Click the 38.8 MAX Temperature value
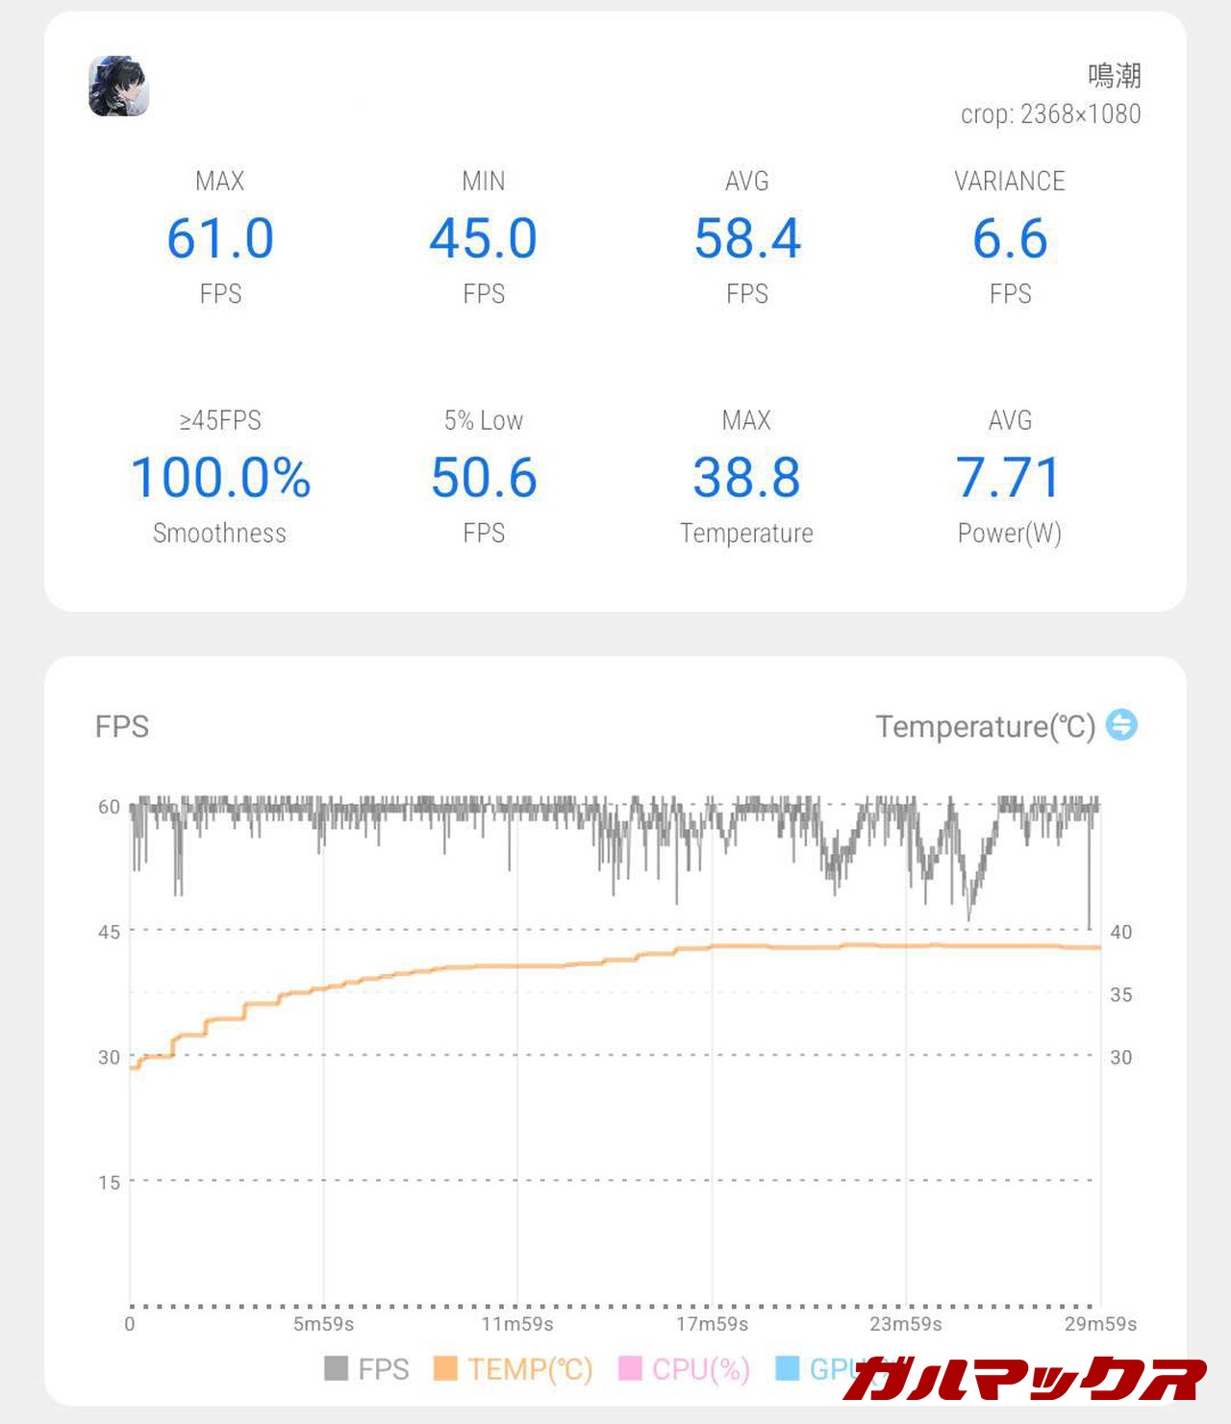Viewport: 1231px width, 1424px height. [746, 478]
